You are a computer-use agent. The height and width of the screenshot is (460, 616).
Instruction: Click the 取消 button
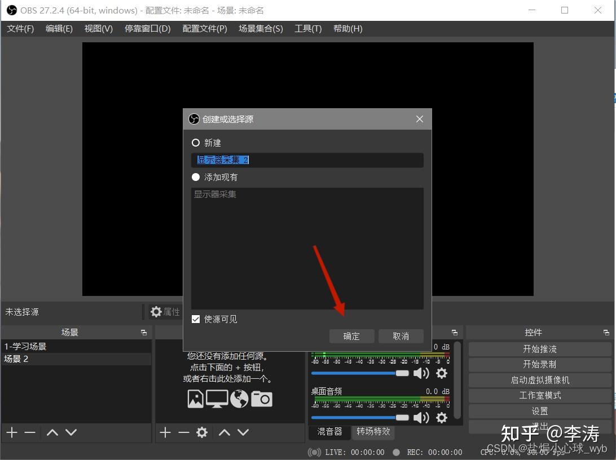(x=401, y=336)
